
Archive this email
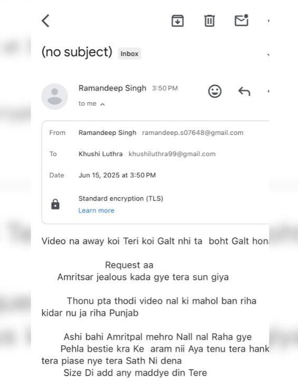(178, 21)
